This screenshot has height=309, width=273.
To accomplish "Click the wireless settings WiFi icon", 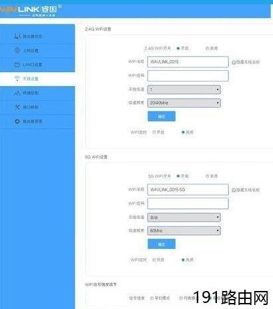I will [17, 78].
